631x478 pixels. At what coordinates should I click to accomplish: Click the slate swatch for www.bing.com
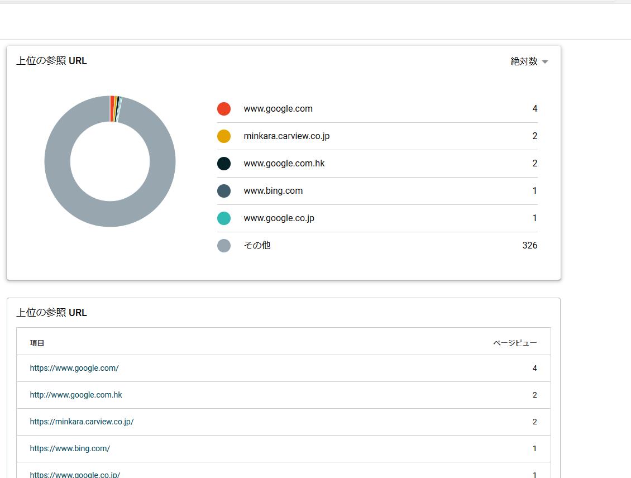224,191
